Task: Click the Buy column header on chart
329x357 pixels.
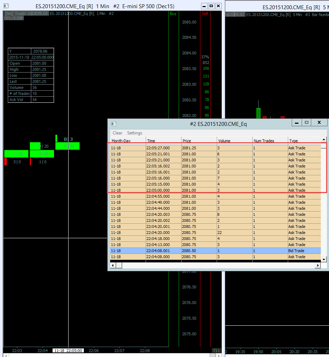Action: pyautogui.click(x=173, y=14)
